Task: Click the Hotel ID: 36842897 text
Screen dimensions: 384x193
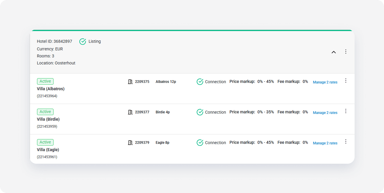Action: pos(54,41)
